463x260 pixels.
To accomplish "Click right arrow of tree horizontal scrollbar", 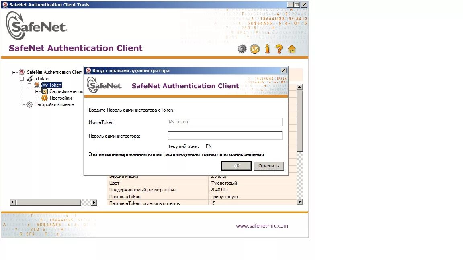I will tap(94, 203).
